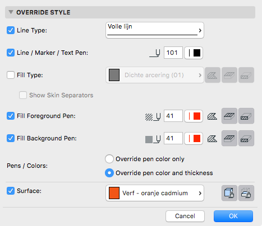This screenshot has height=226, width=262.
Task: Click the uncut surfaces override icon
Action: point(229,193)
